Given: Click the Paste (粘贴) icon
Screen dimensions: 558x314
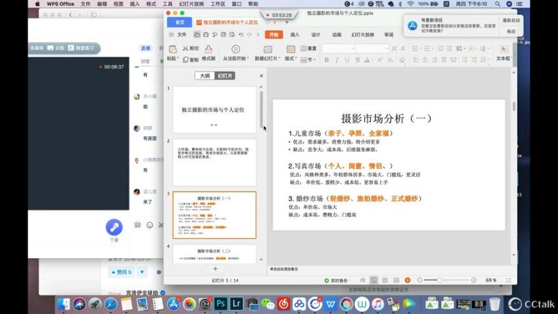Looking at the screenshot, I should click(173, 49).
